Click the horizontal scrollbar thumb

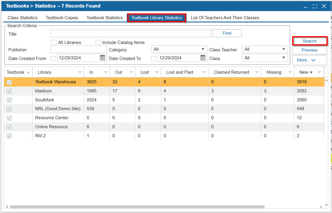coord(137,207)
